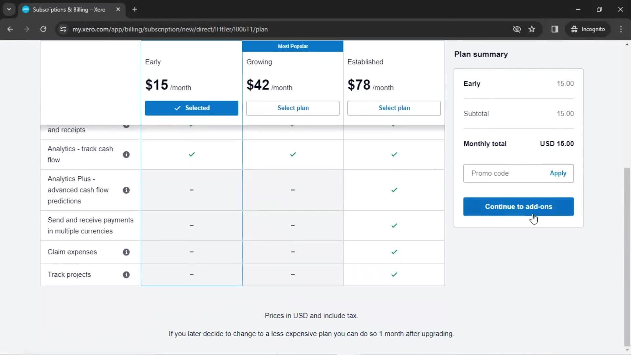Minimize the browser window
This screenshot has height=355, width=631.
[578, 10]
